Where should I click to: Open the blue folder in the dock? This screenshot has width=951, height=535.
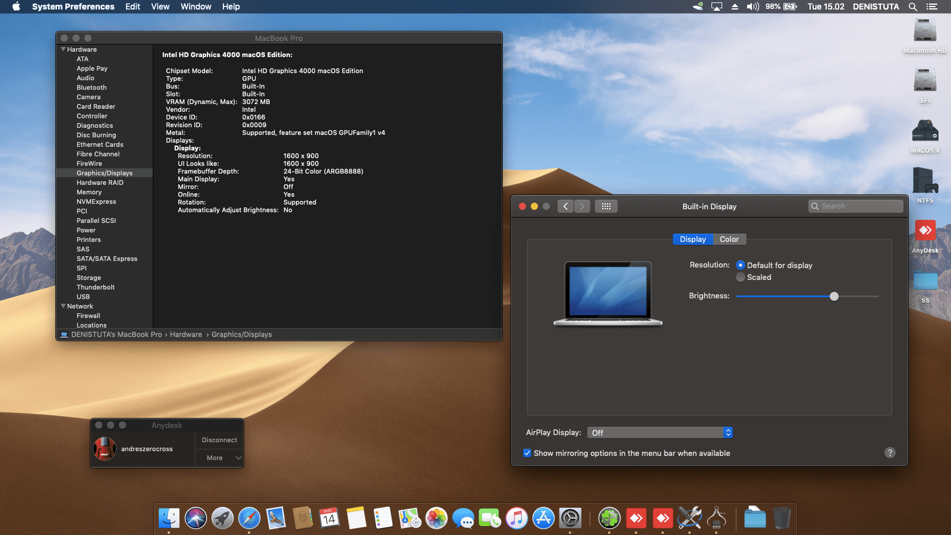click(x=755, y=518)
